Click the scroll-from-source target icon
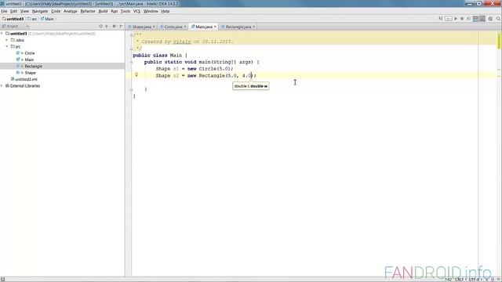The width and height of the screenshot is (502, 282). [x=100, y=26]
